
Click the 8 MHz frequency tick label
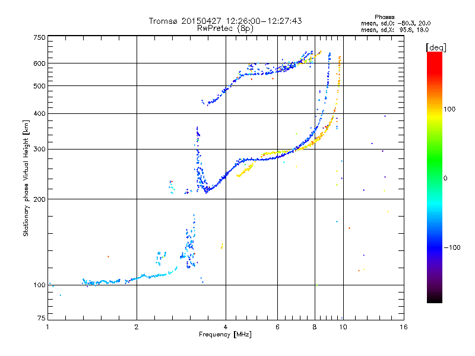pos(315,327)
